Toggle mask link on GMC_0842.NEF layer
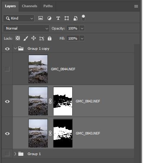The height and width of the screenshot is (163, 143). (x=50, y=101)
